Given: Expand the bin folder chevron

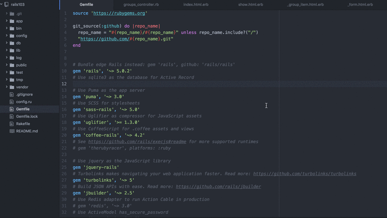Looking at the screenshot, I should point(7,28).
